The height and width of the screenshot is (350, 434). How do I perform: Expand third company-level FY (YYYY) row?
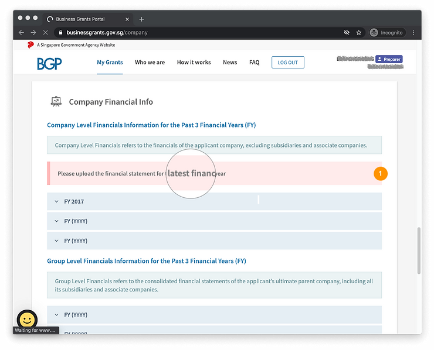coord(214,241)
